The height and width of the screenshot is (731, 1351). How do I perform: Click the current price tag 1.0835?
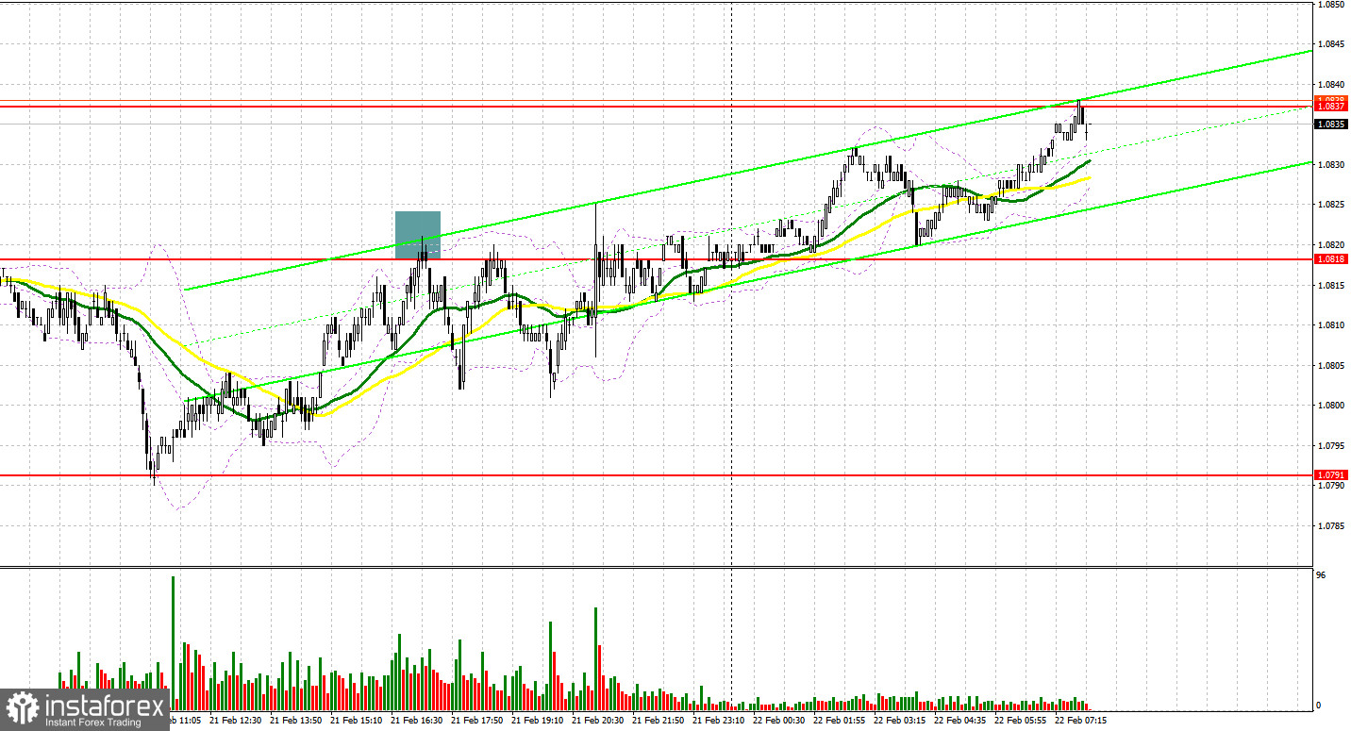[1330, 124]
